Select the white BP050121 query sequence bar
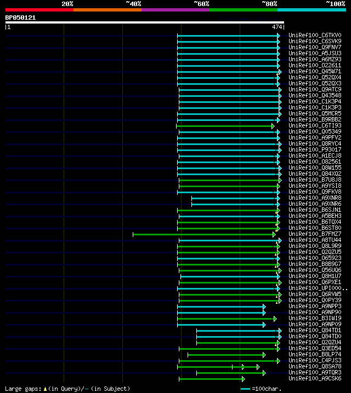The height and width of the screenshot is (393, 351). (145, 22)
